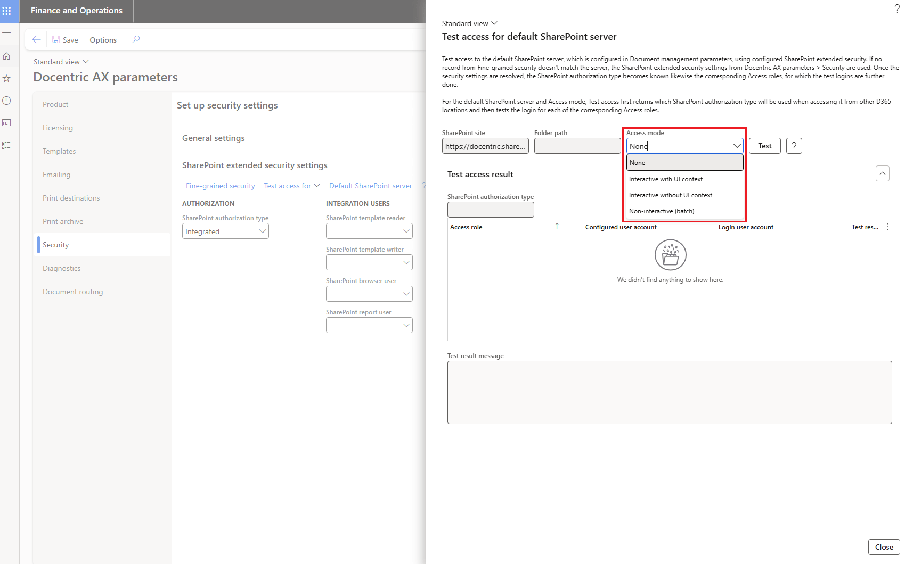Viewport: 905px width, 564px height.
Task: Click help question mark beside Test button
Action: point(794,146)
